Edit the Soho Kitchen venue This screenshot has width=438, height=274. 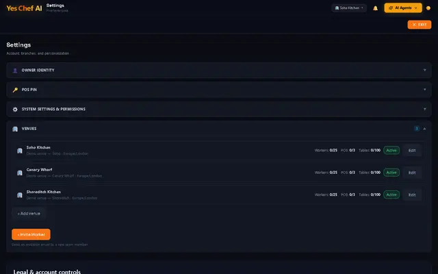pos(412,151)
